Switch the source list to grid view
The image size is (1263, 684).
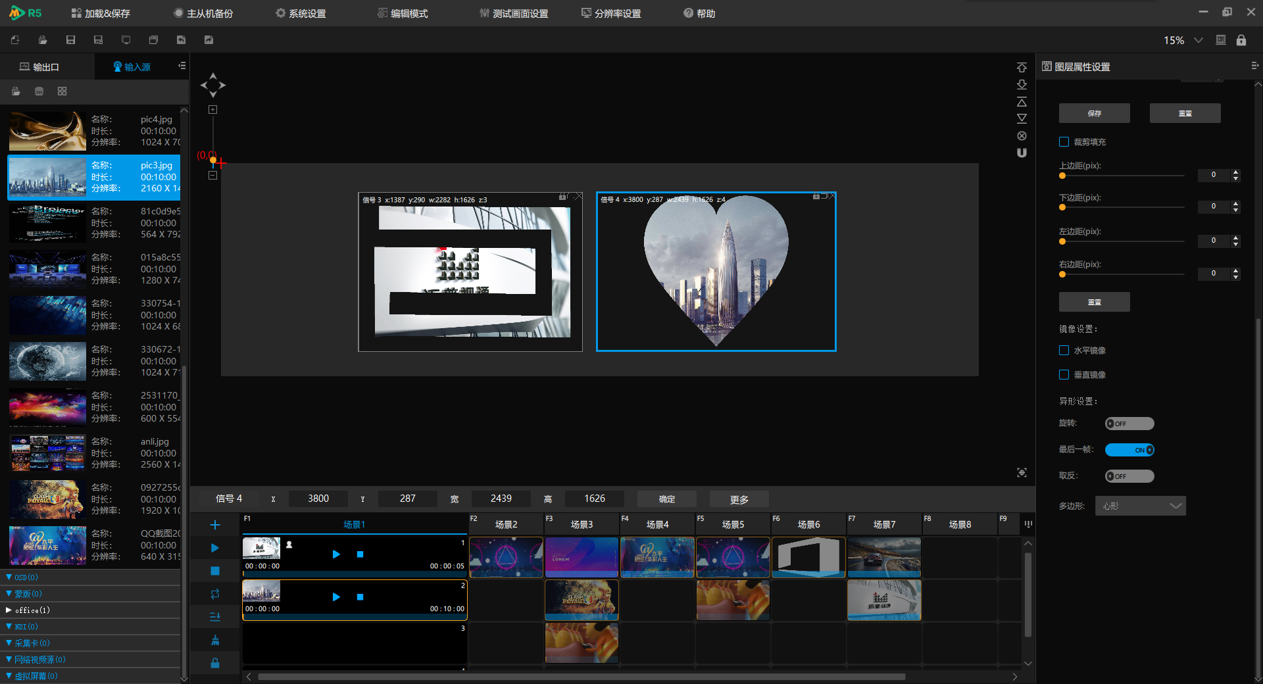[62, 91]
